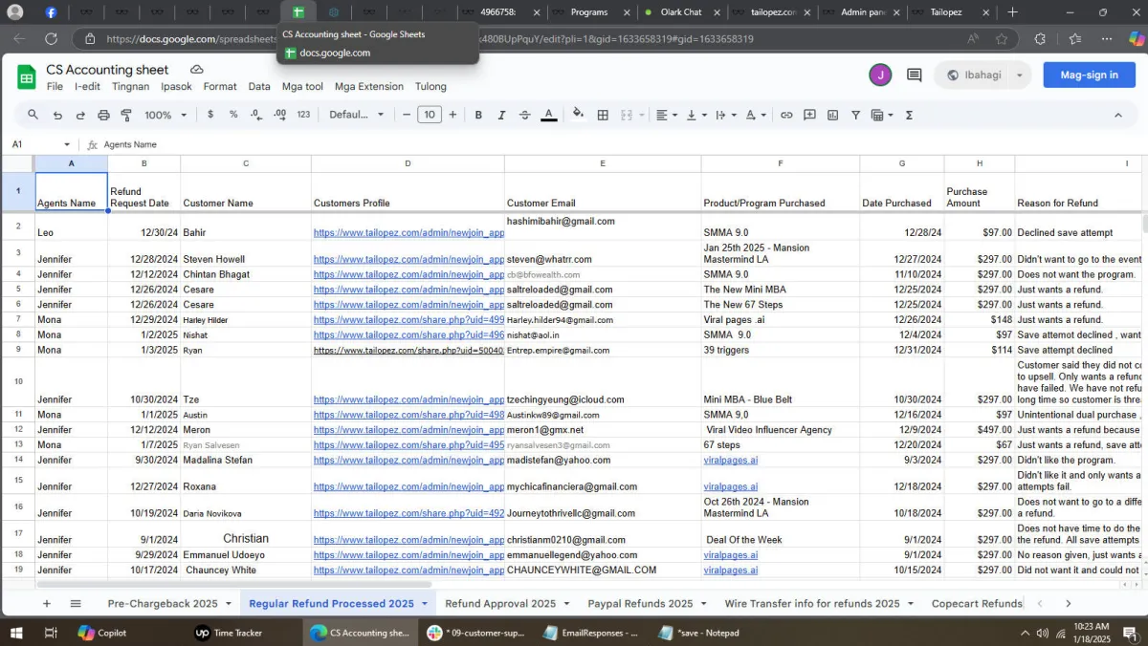This screenshot has width=1148, height=646.
Task: Open Time Tracker from the taskbar
Action: pos(228,633)
